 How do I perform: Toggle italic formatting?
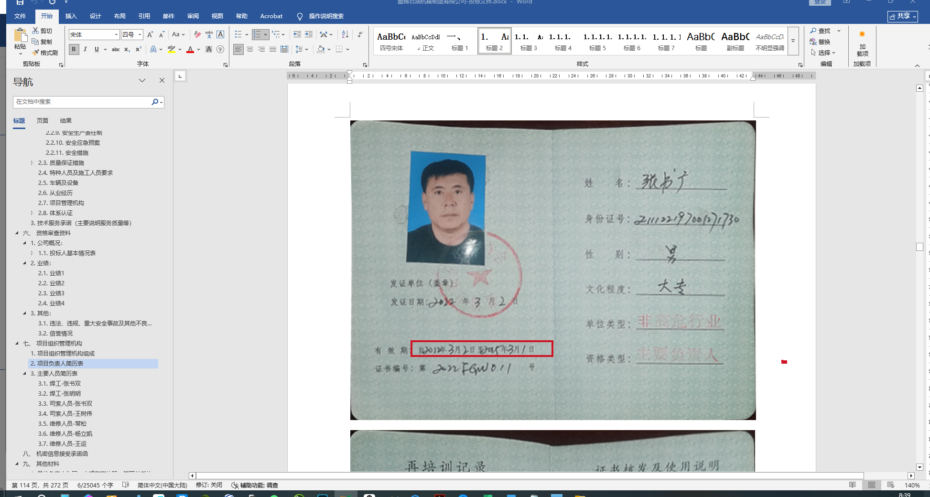point(85,49)
